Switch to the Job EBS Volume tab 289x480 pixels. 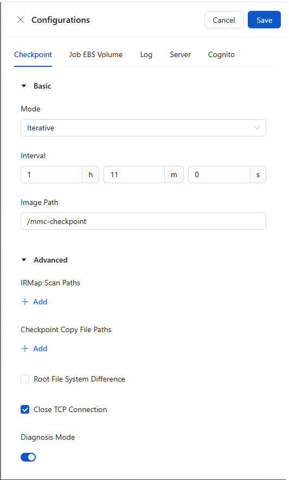[x=96, y=54]
